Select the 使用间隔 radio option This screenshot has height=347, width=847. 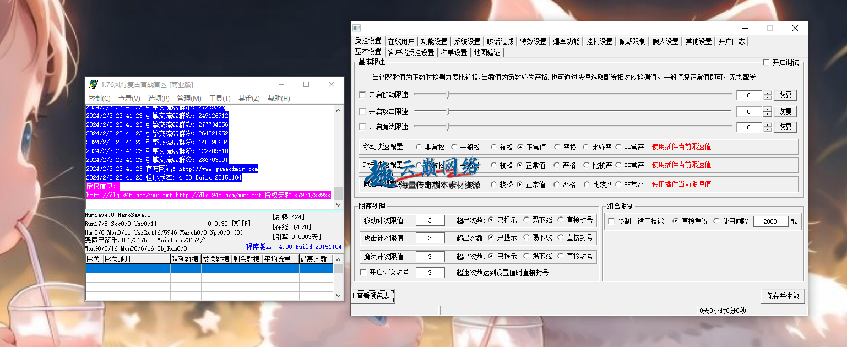click(716, 221)
